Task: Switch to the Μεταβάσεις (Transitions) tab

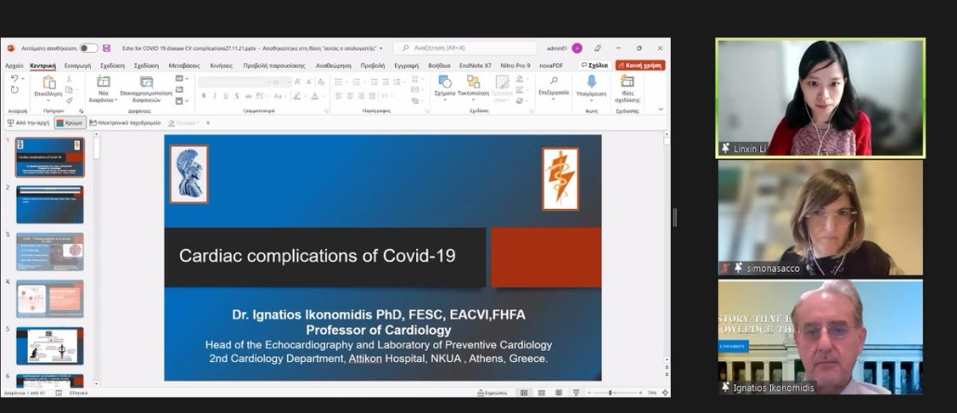Action: (x=183, y=66)
